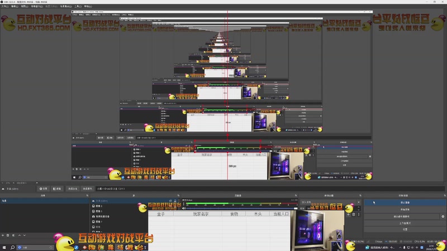The width and height of the screenshot is (447, 251).
Task: Toggle visibility eye of 文本 (GDI+) source
Action: pyautogui.click(x=170, y=201)
